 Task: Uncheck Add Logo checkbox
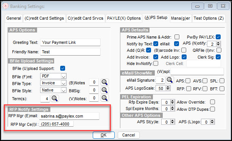coord(184,57)
